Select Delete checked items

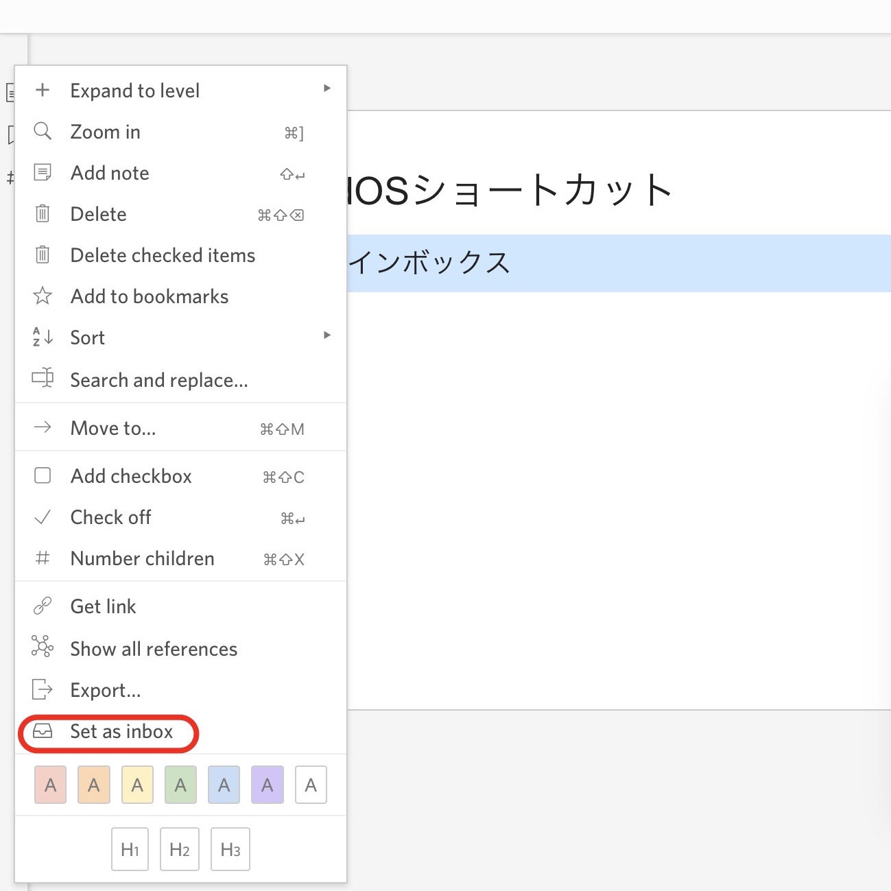181,255
